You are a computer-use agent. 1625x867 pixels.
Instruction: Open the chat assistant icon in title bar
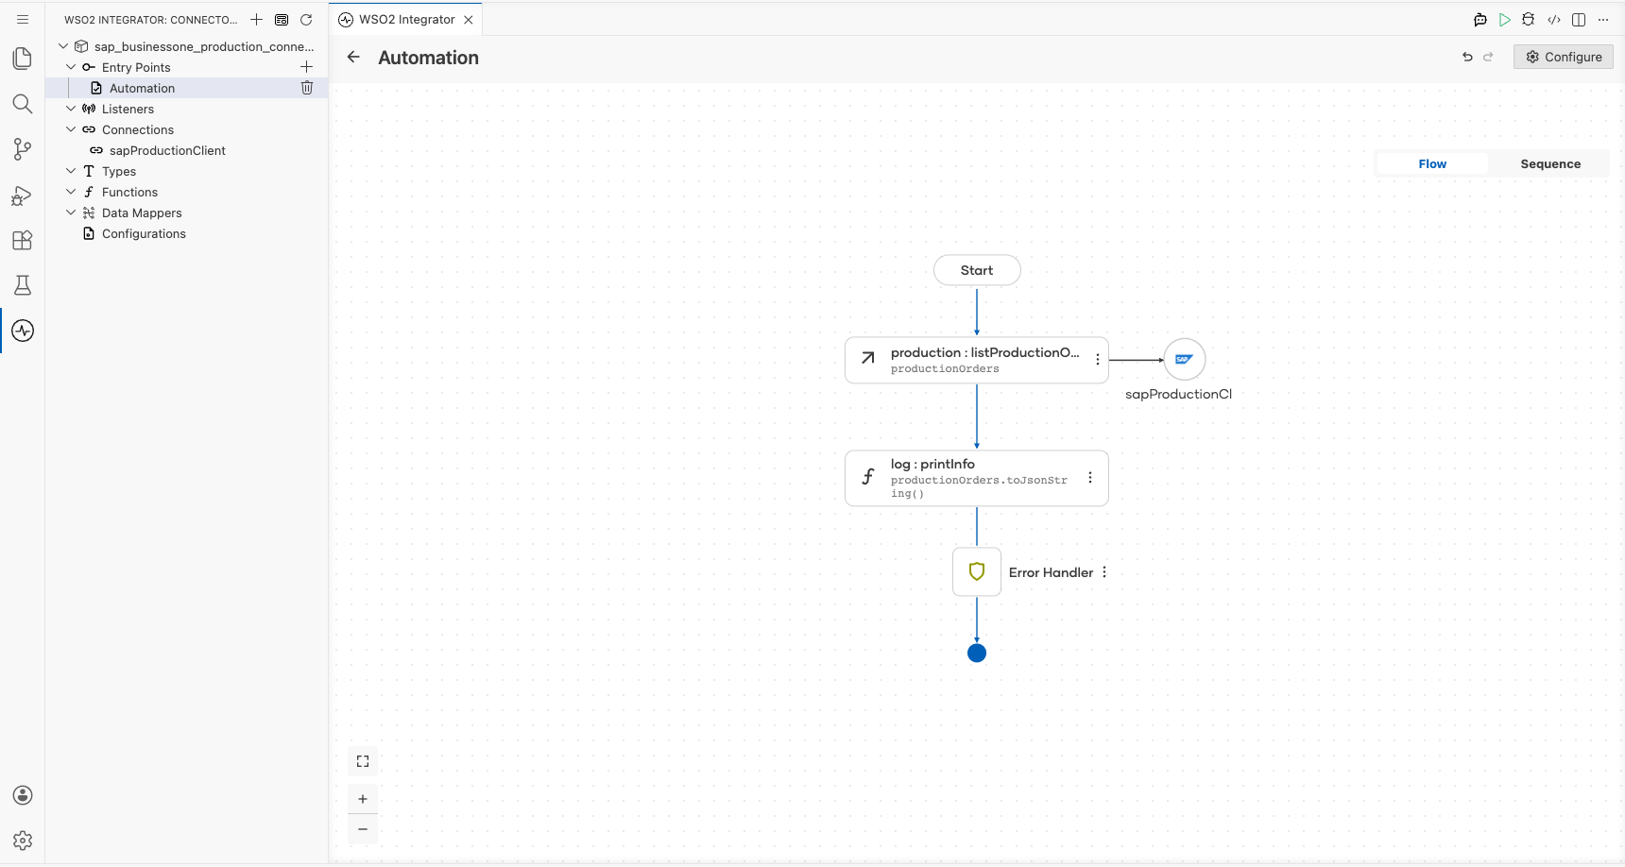pos(1480,19)
